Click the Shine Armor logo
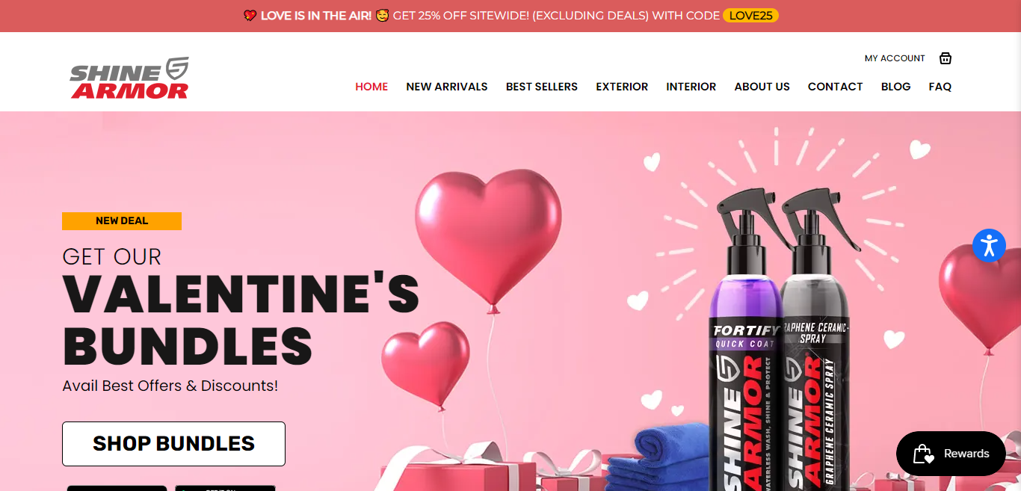 [129, 78]
